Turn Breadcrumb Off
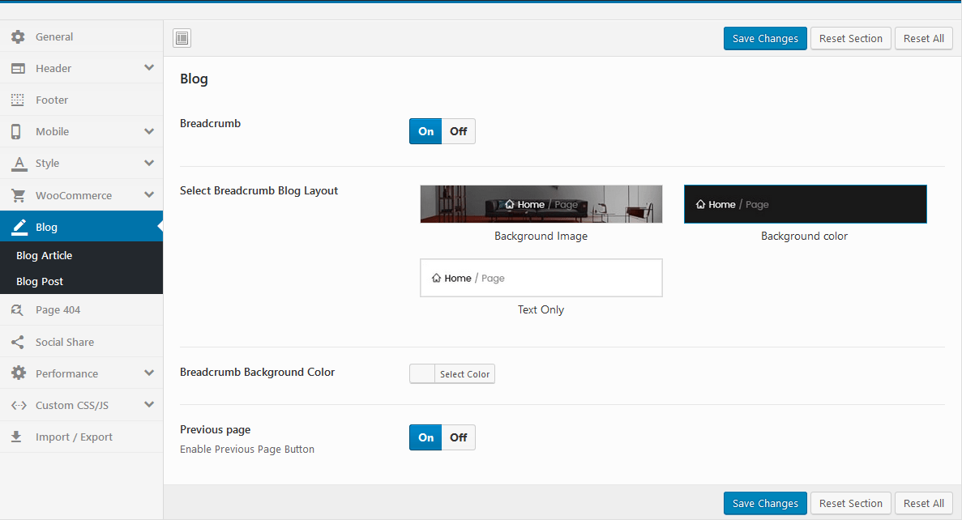The height and width of the screenshot is (520, 962). click(458, 131)
